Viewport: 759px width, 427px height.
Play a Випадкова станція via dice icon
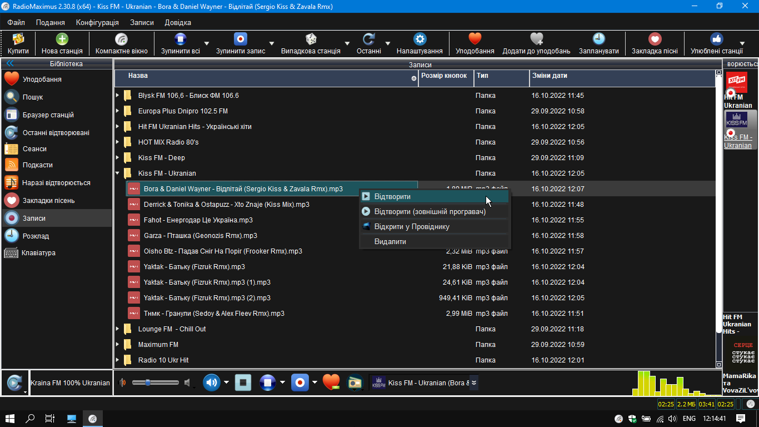[x=311, y=39]
